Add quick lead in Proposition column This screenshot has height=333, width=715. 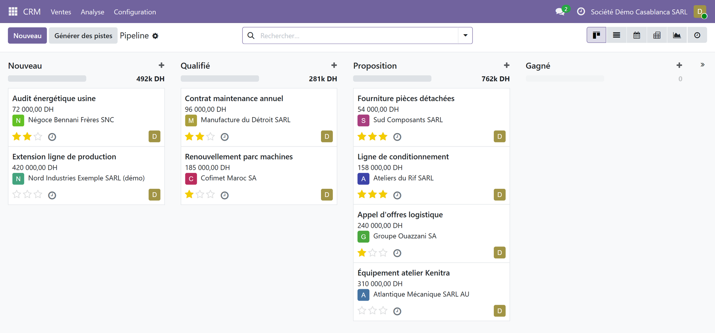506,65
